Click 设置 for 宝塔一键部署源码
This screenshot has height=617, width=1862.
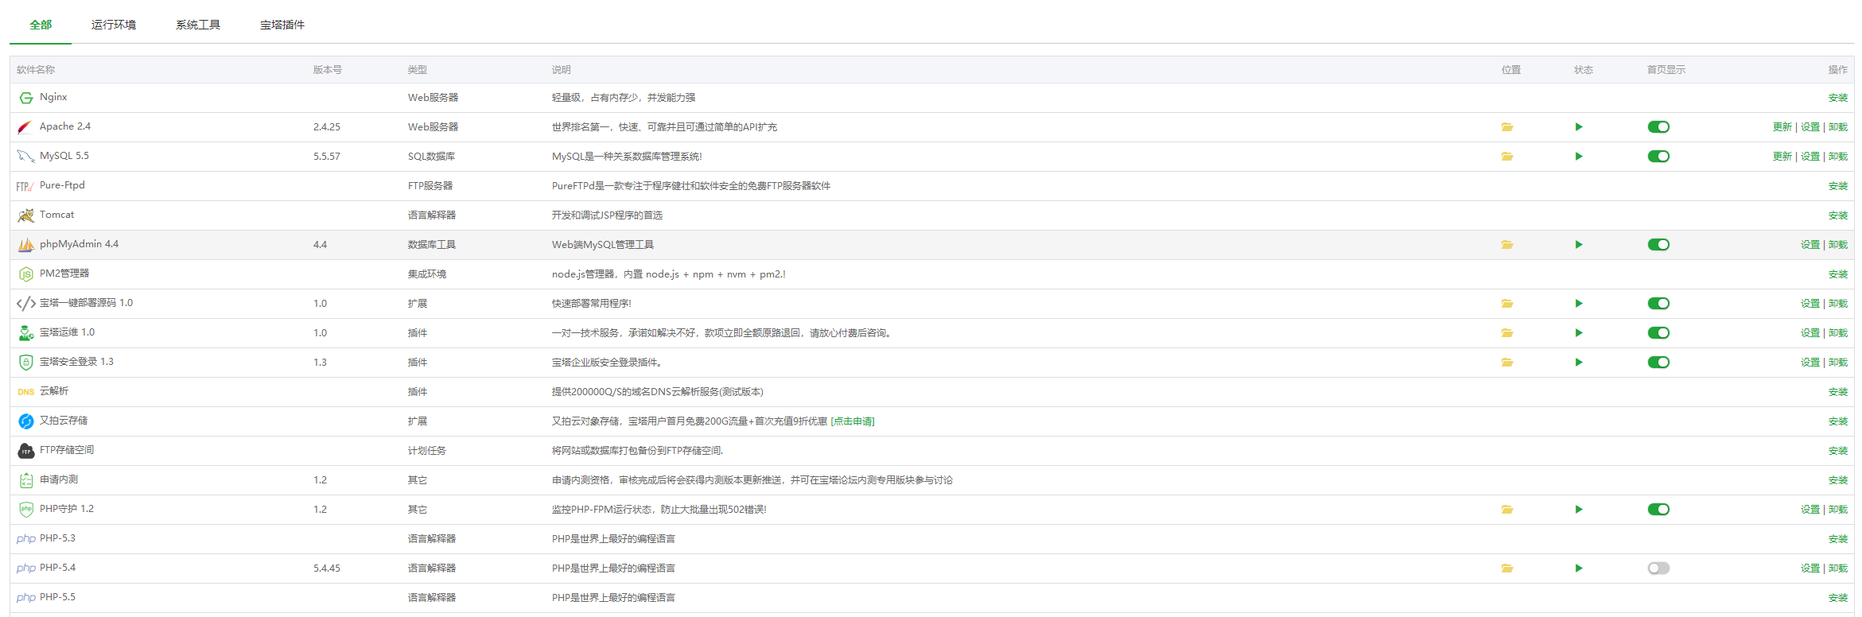tap(1810, 304)
